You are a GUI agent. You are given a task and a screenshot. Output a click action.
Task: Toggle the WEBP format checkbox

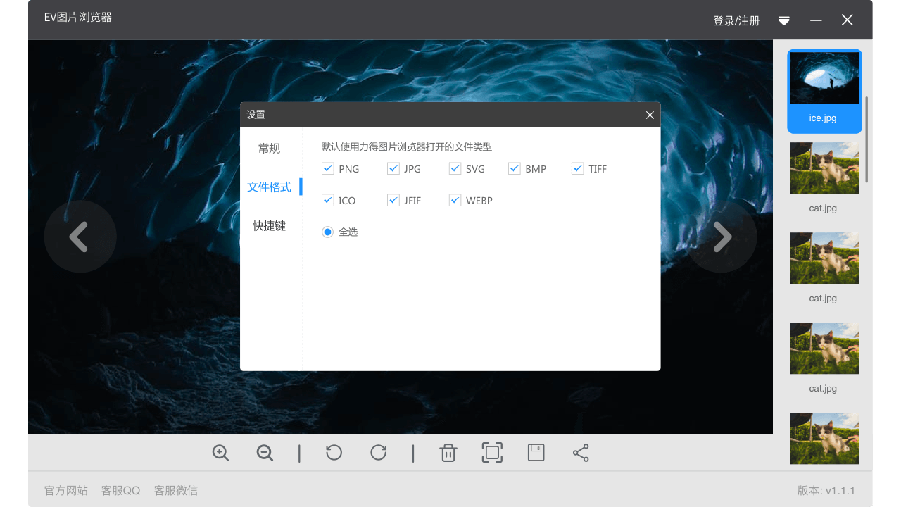tap(455, 201)
